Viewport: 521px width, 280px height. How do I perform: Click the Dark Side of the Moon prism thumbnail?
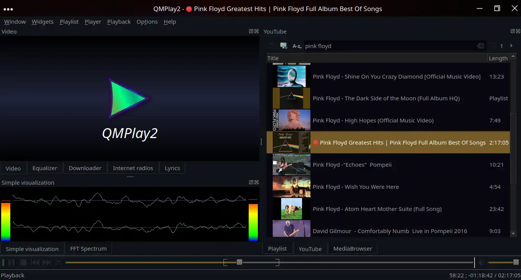pos(291,98)
